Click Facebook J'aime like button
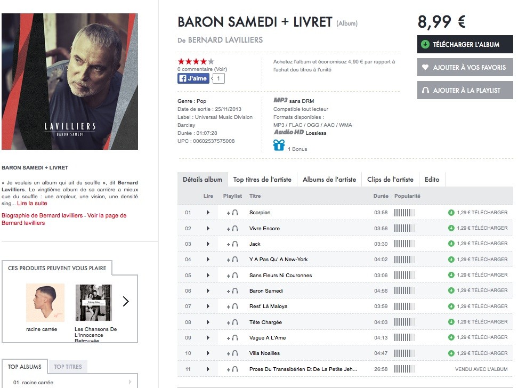 coord(193,78)
